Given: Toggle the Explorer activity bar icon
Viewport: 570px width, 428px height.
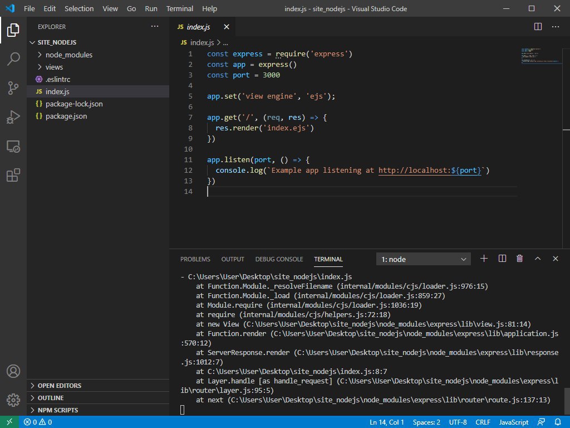Looking at the screenshot, I should point(13,30).
